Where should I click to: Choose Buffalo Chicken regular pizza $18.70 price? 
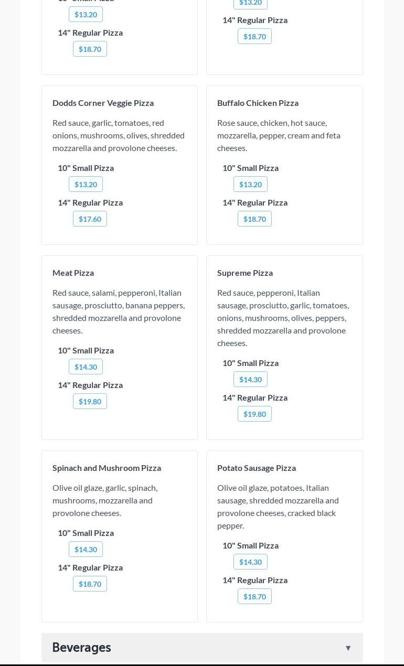pos(254,219)
